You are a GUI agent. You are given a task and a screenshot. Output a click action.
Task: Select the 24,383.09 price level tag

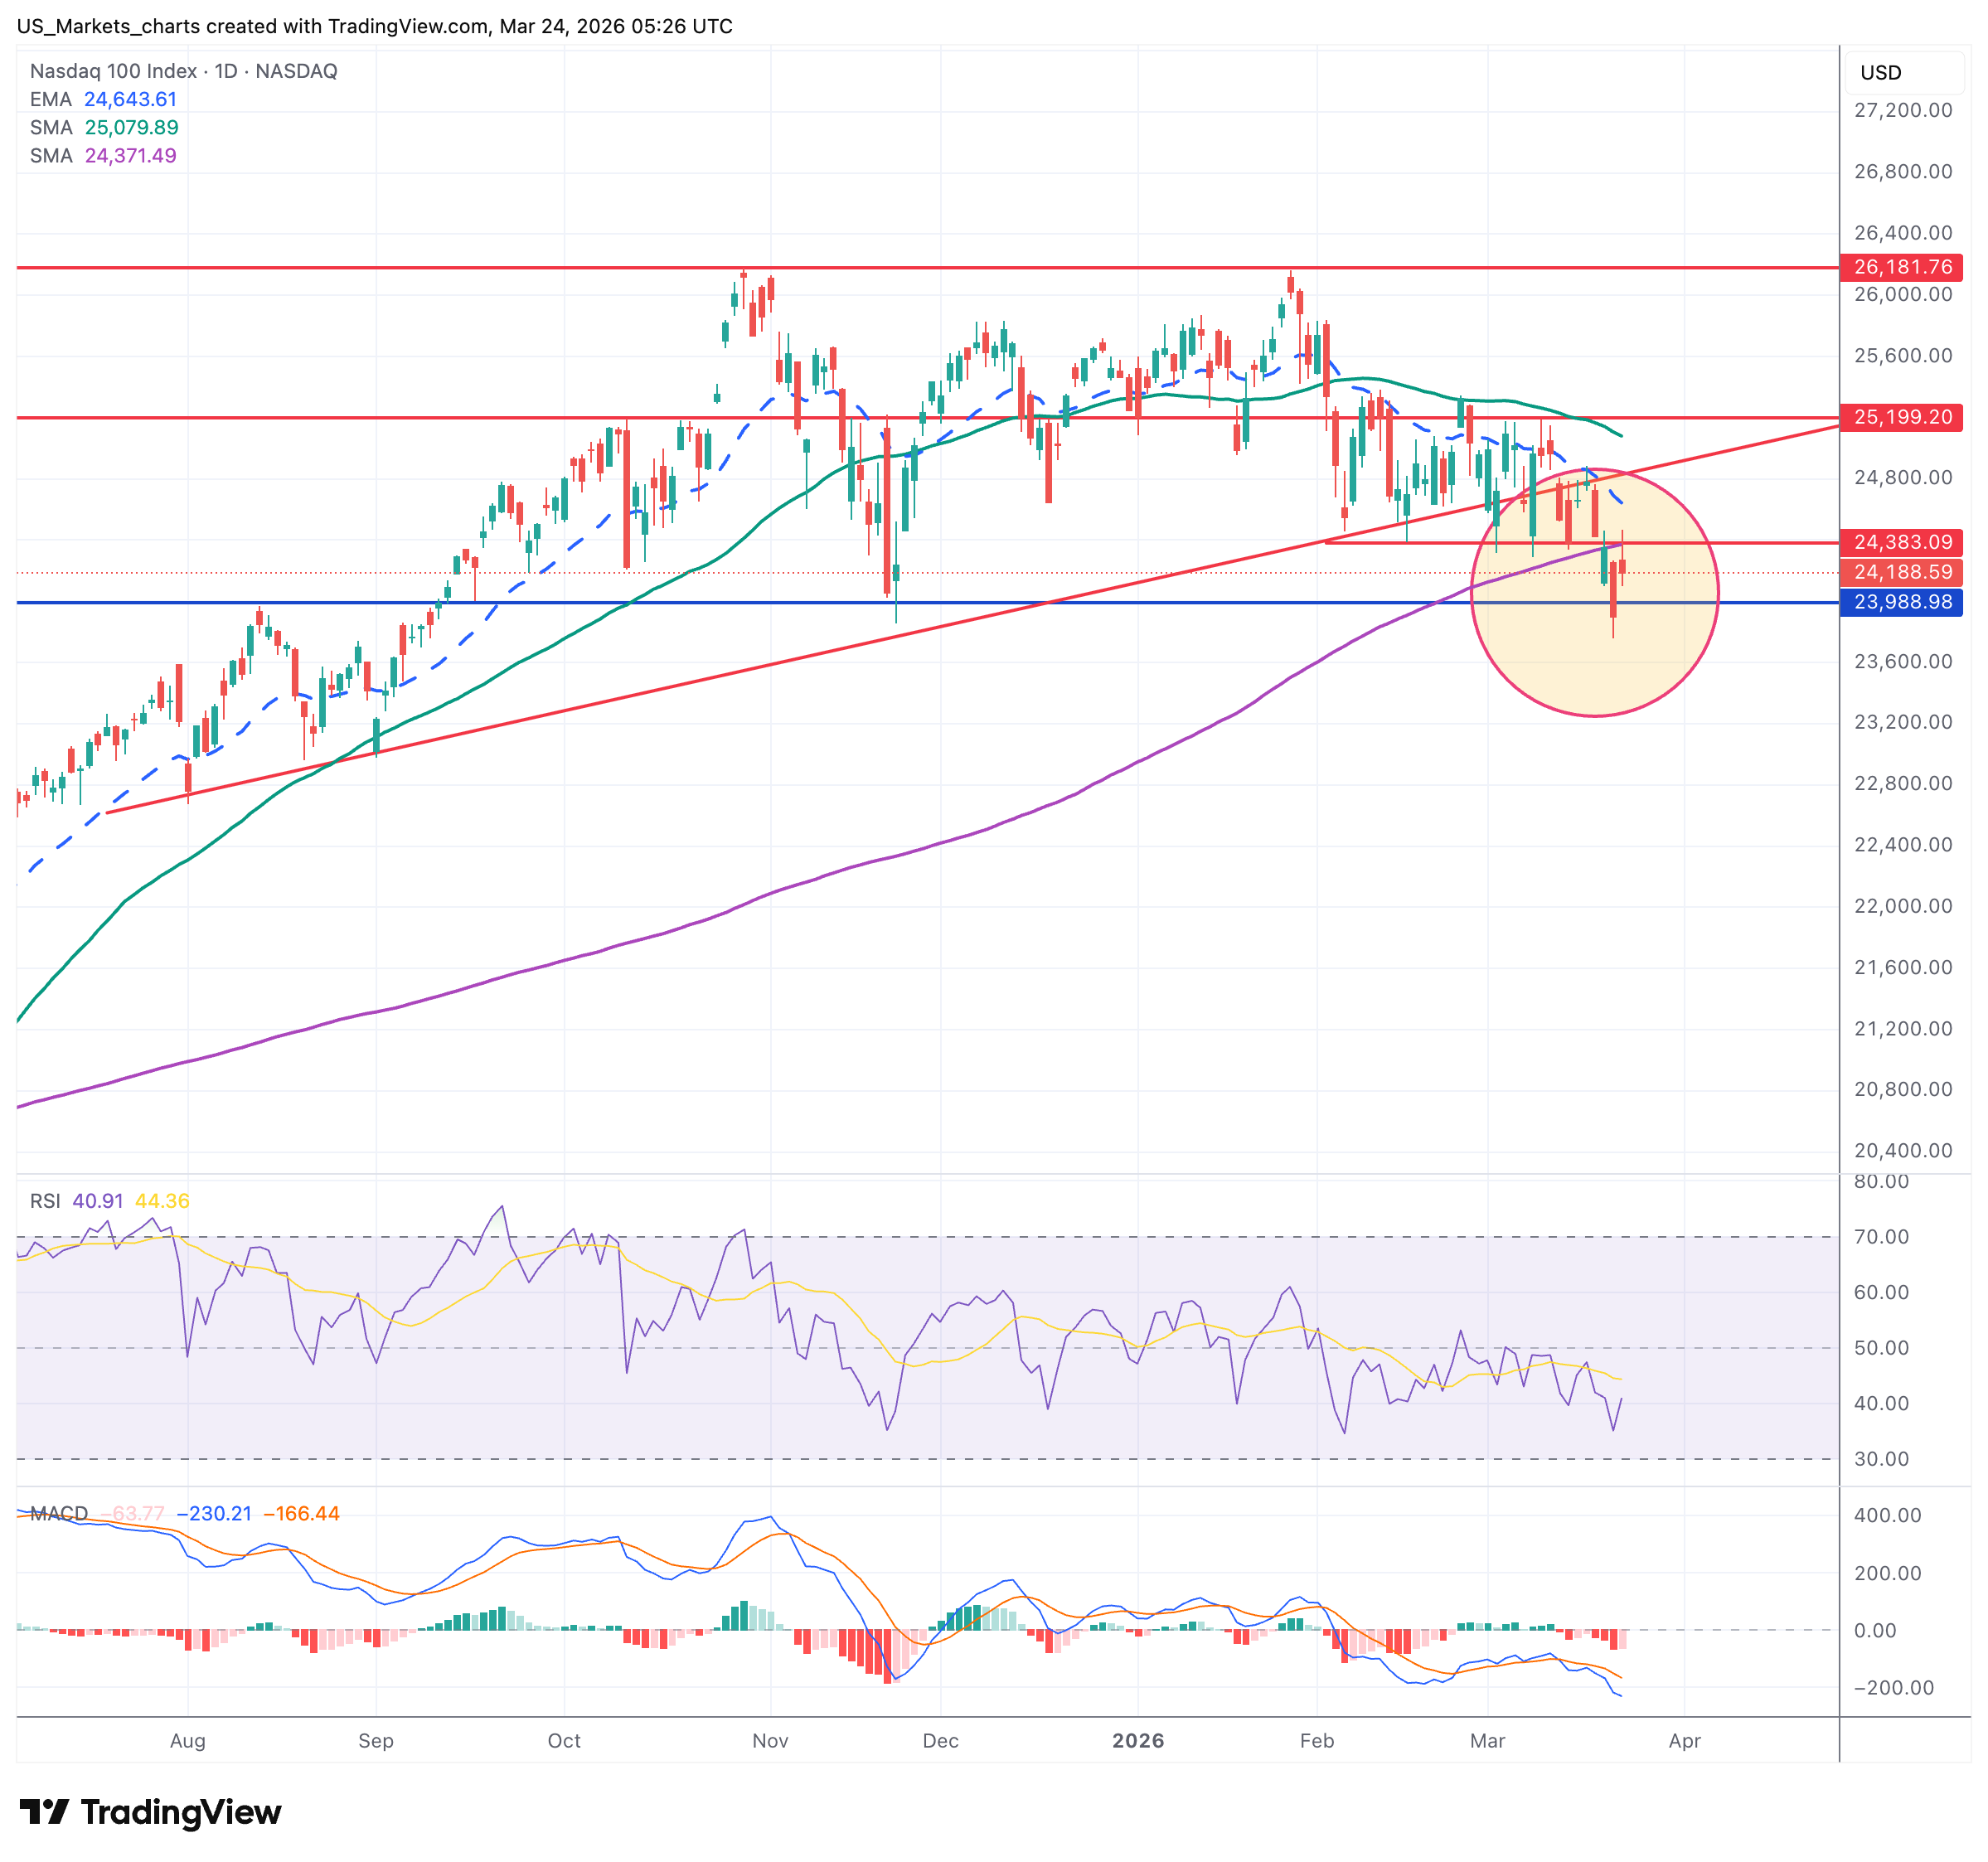click(x=1901, y=542)
